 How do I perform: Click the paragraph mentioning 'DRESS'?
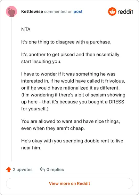tap(73, 91)
